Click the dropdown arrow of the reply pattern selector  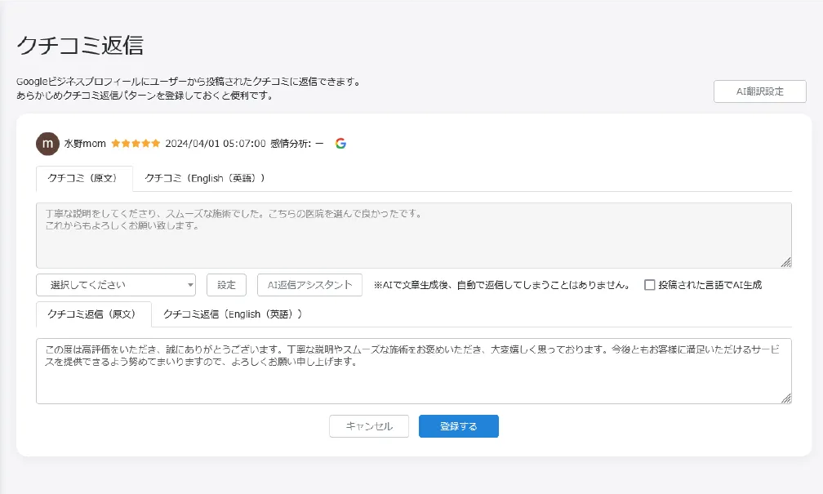coord(190,284)
